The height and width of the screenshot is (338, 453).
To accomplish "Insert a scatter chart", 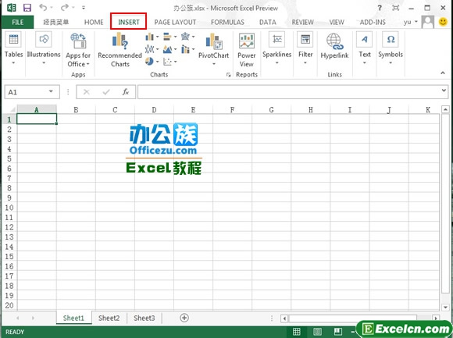I will click(x=167, y=62).
